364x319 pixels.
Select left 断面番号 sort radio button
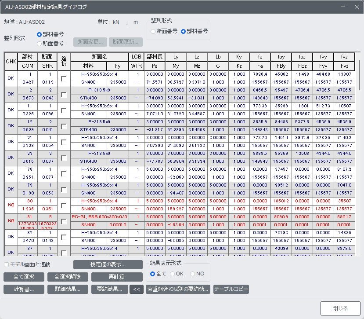(39, 44)
